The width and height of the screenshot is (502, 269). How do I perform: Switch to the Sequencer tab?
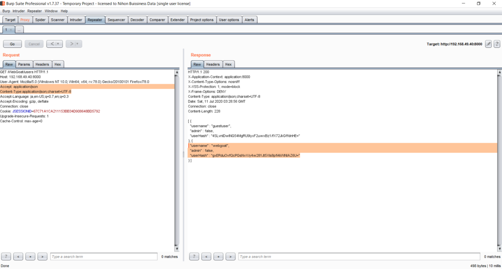click(116, 20)
